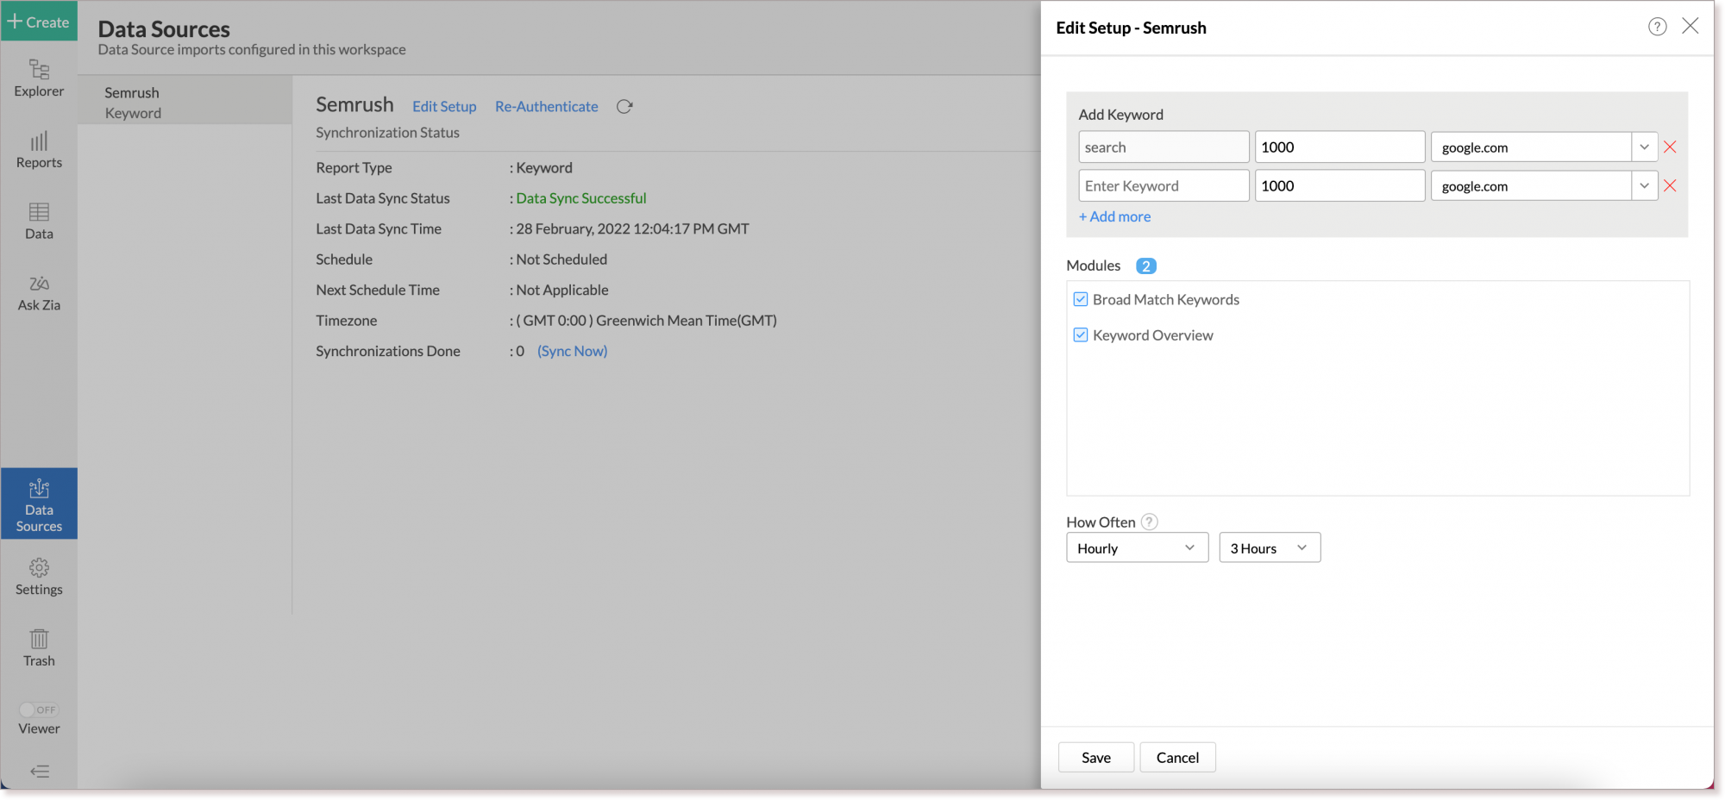This screenshot has width=1725, height=800.
Task: Open the help icon in Edit Setup panel
Action: pyautogui.click(x=1657, y=27)
